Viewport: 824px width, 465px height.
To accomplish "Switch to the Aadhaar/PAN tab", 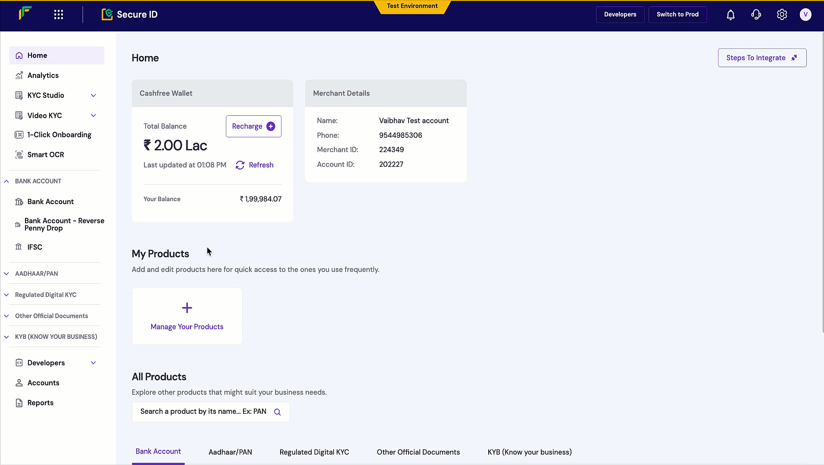I will pos(230,452).
